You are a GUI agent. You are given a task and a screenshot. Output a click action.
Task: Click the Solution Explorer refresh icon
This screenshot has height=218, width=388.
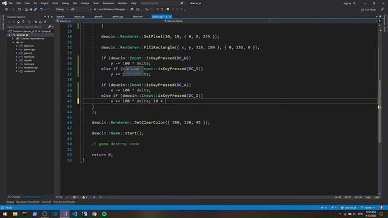pyautogui.click(x=41, y=22)
